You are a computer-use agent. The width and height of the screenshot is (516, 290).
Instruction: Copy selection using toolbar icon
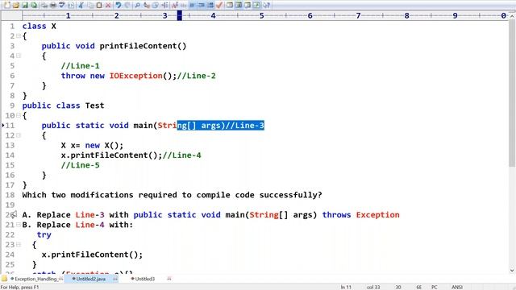point(90,6)
